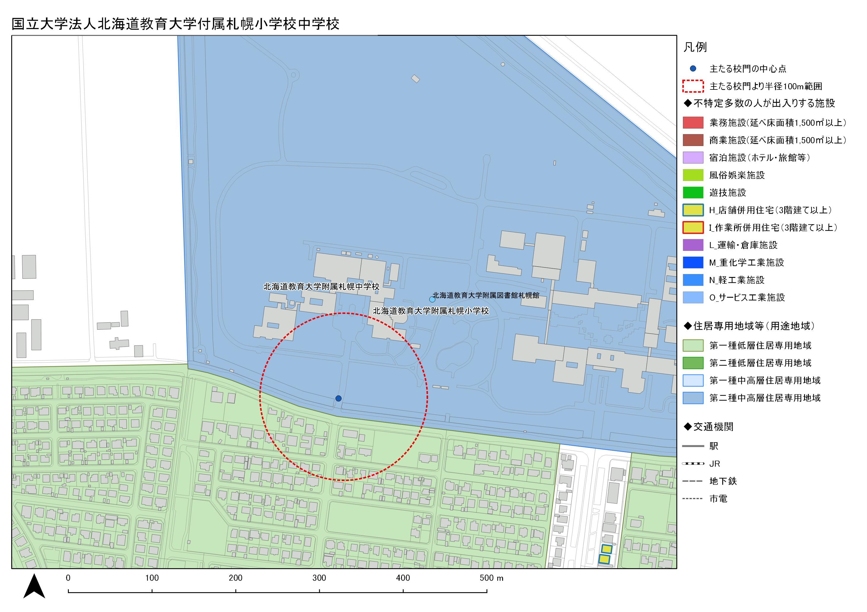Click the scale bar label 400
867x612 pixels.
pyautogui.click(x=403, y=578)
